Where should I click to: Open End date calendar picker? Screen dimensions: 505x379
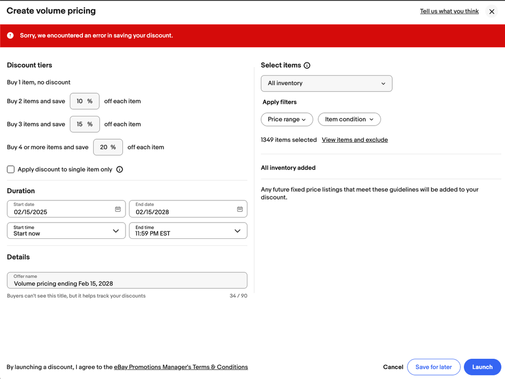pos(240,209)
